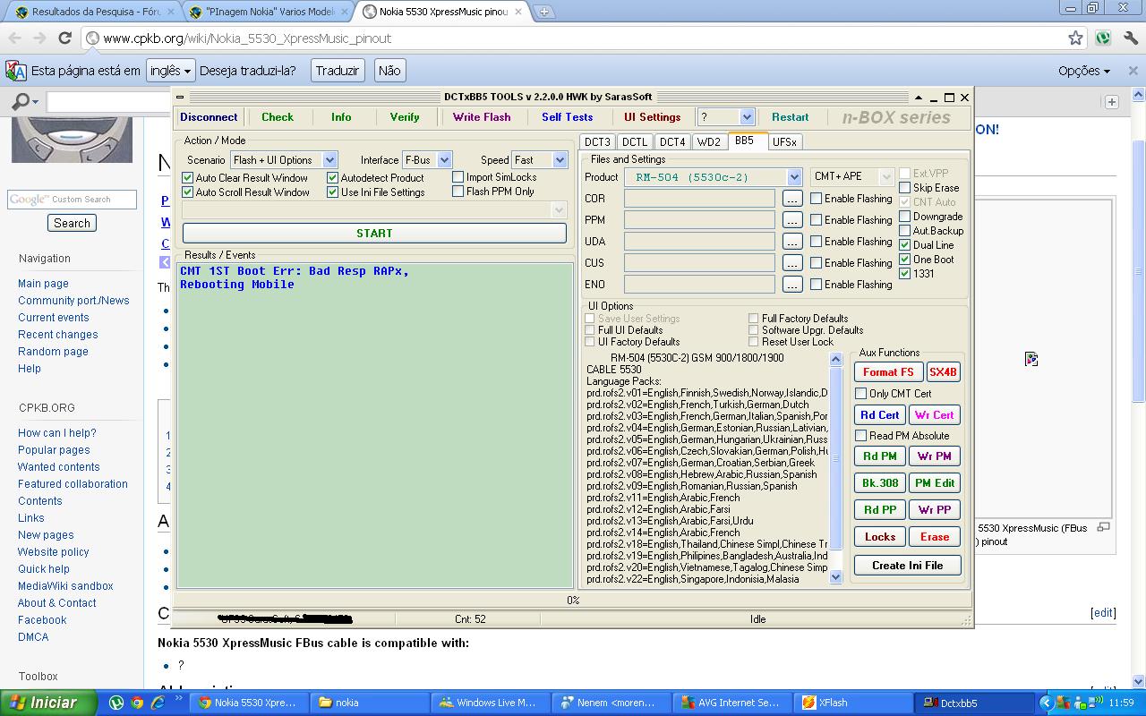Switch to XFlash in the taskbar

tap(852, 703)
